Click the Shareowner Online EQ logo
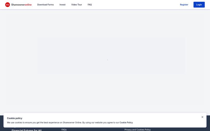This screenshot has width=210, height=131. click(x=18, y=5)
